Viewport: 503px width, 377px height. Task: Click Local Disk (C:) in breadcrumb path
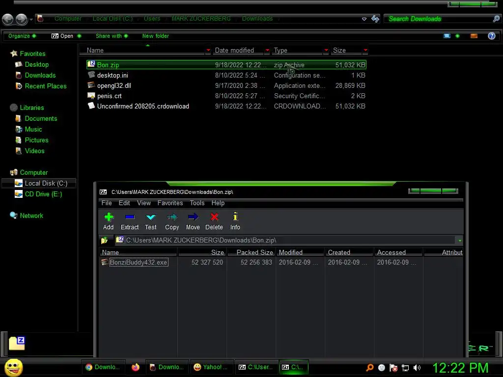112,19
